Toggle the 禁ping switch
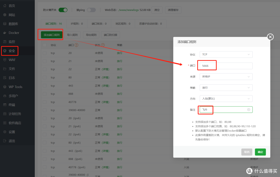 click(x=92, y=10)
